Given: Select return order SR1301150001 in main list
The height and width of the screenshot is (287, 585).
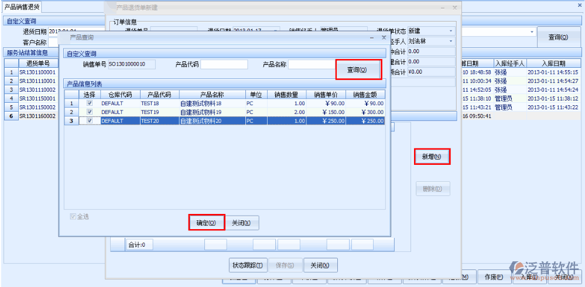Looking at the screenshot, I should [x=37, y=99].
